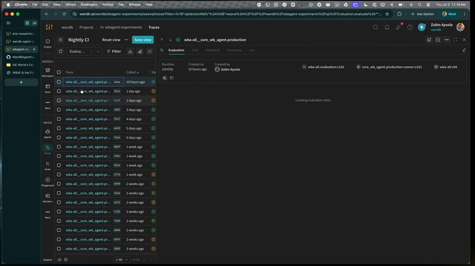Screen dimensions: 475x266
Task: Open the metrics chart icon in toolbar
Action: [x=140, y=51]
